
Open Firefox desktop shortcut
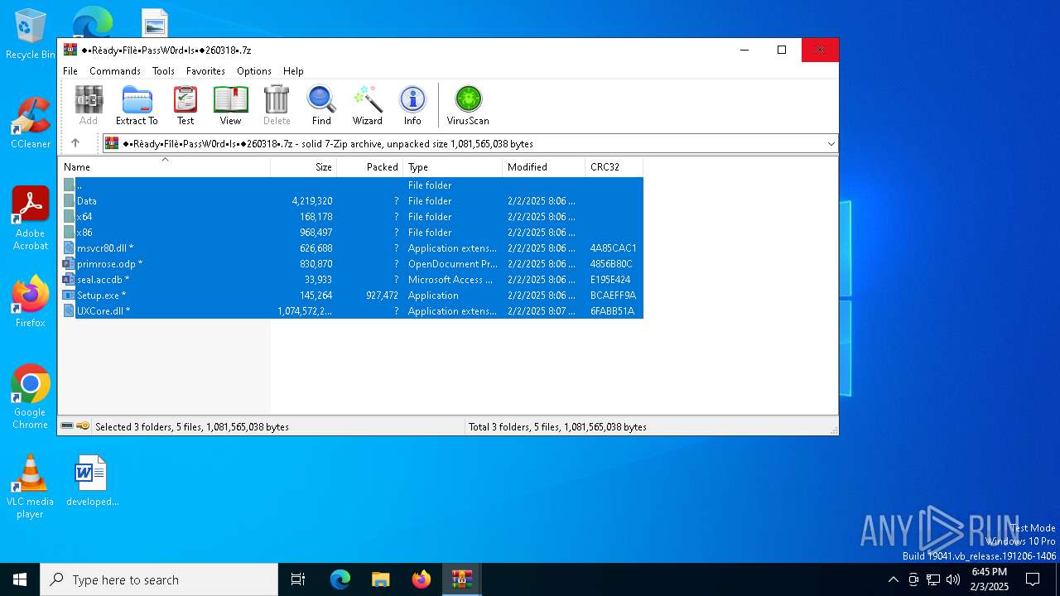click(x=30, y=301)
